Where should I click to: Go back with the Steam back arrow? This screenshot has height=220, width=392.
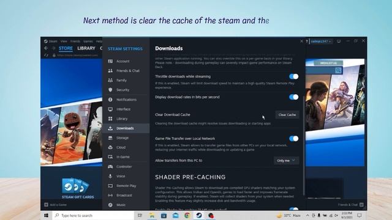coord(47,48)
